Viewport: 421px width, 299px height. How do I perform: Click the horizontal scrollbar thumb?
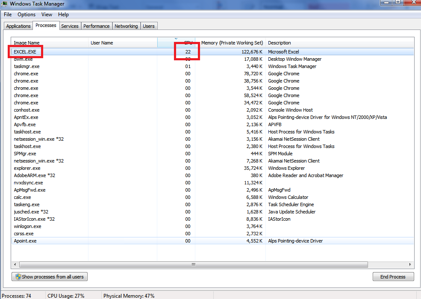coord(193,265)
